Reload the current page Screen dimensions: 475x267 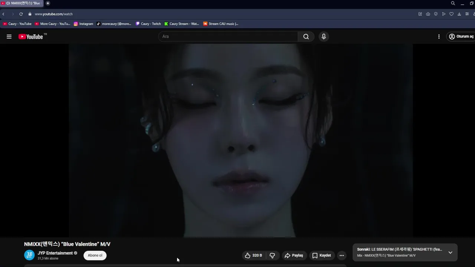pyautogui.click(x=21, y=14)
